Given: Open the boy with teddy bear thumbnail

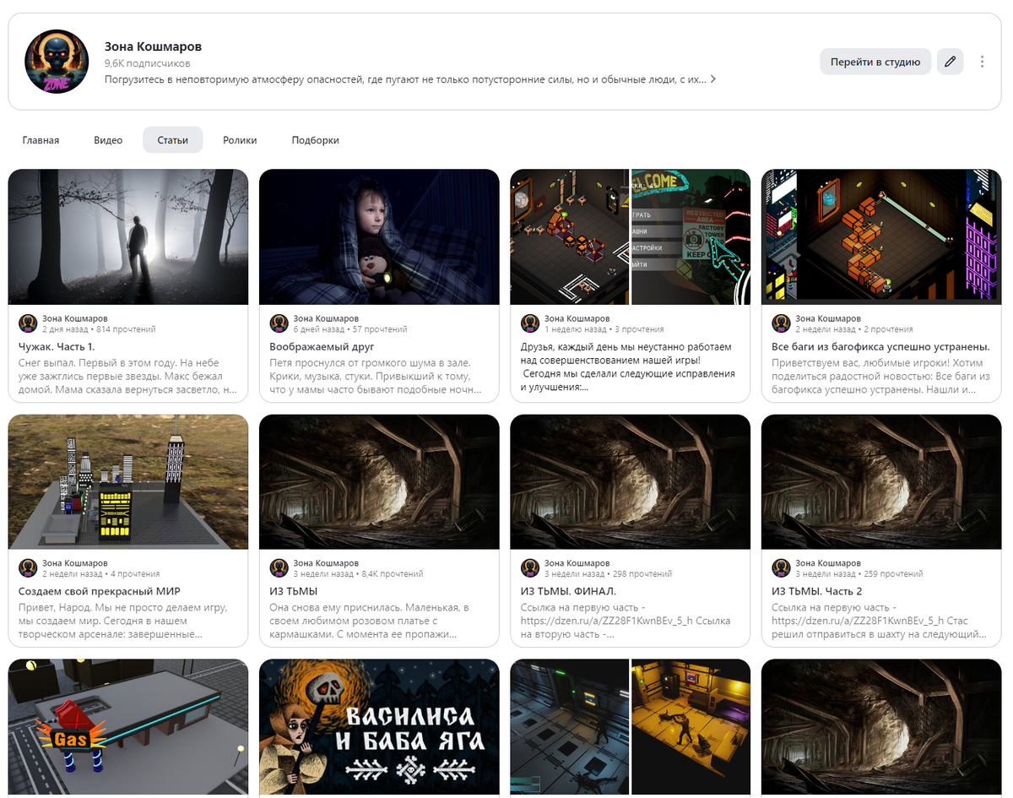Looking at the screenshot, I should coord(379,237).
